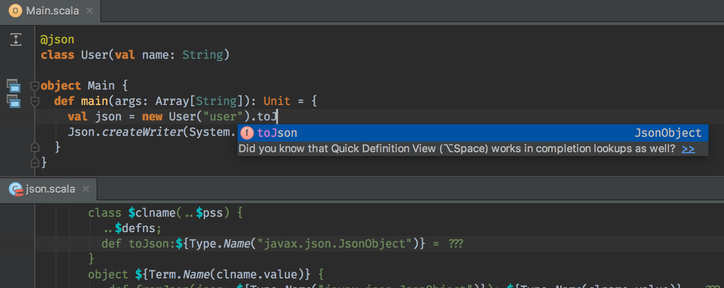Click the "$pss" parameter splice
The height and width of the screenshot is (288, 724).
pos(209,213)
